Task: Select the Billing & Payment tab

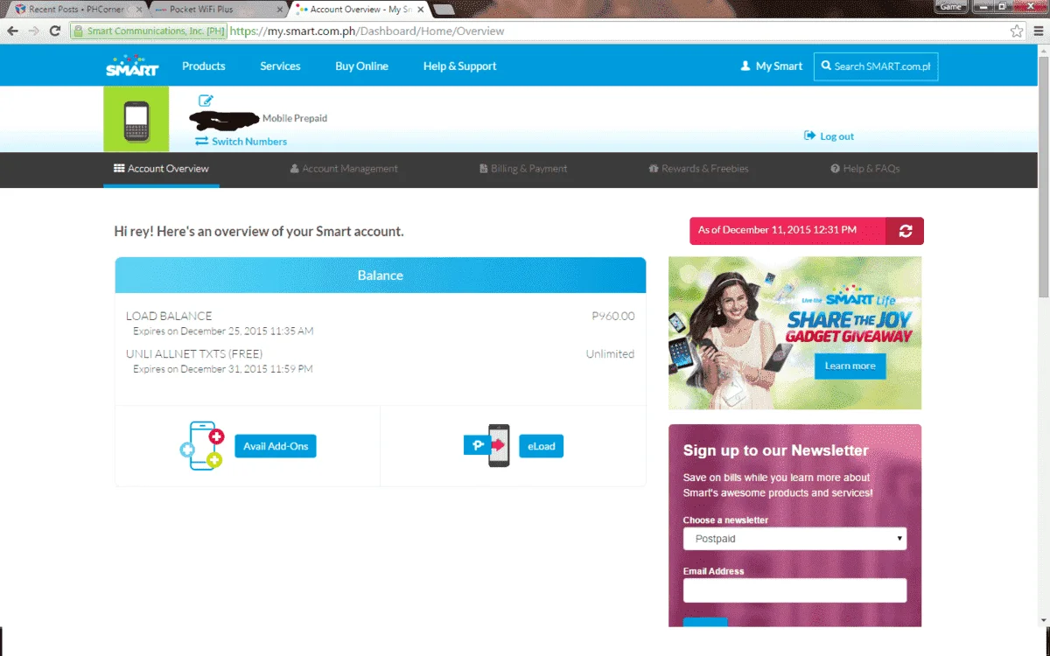Action: [x=523, y=169]
